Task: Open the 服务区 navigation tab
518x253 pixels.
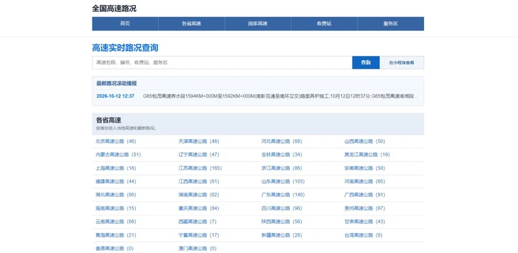Action: click(x=390, y=24)
